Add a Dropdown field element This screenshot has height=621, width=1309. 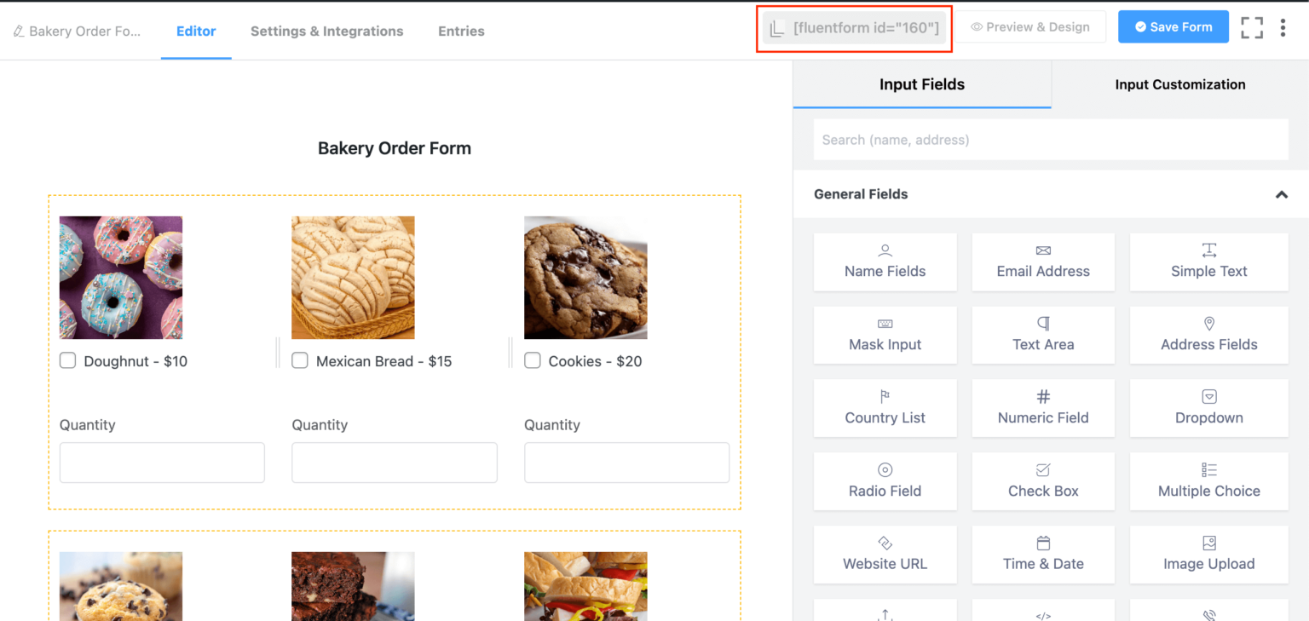coord(1208,408)
